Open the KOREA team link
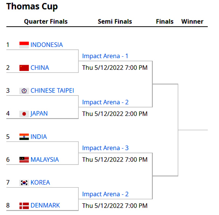The width and height of the screenshot is (219, 215). [40, 182]
